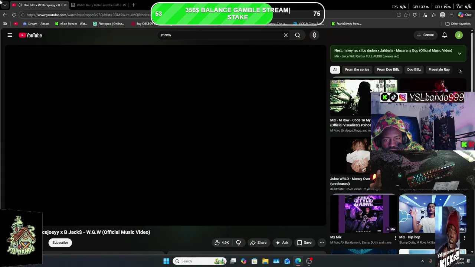Select the From Dee Billz chip
The height and width of the screenshot is (267, 475).
point(388,69)
